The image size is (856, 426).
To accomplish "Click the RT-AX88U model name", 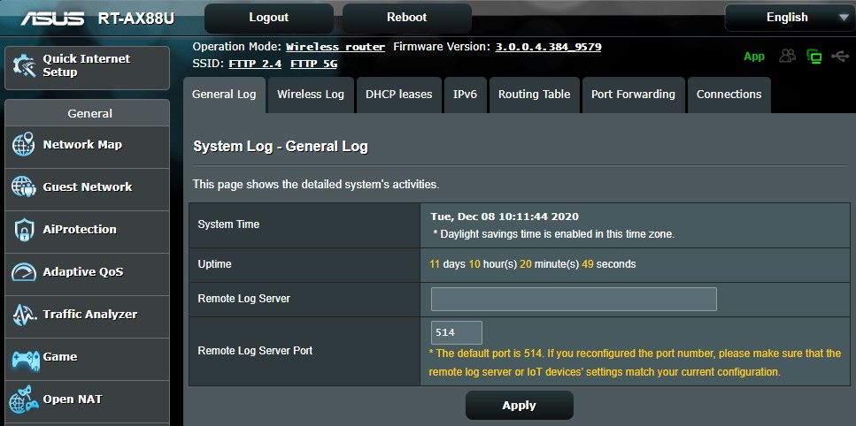I will [136, 19].
